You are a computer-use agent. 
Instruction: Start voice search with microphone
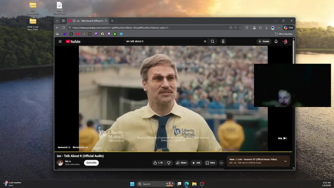coord(223,41)
